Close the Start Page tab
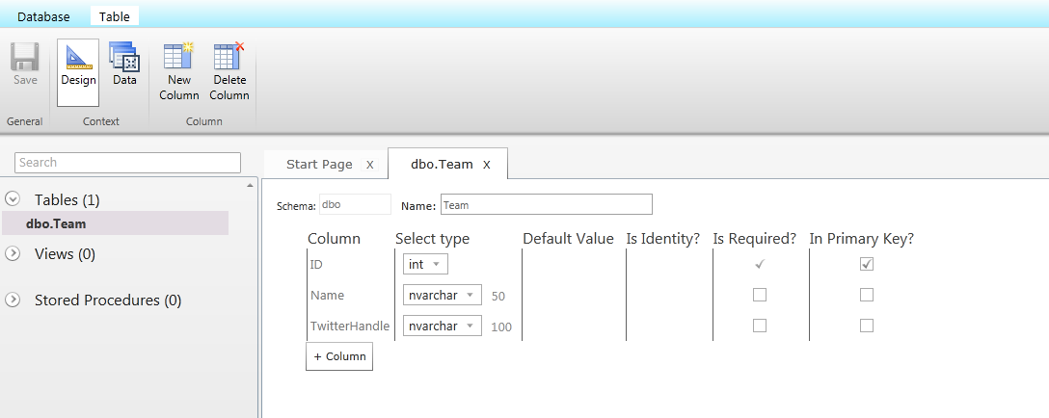The width and height of the screenshot is (1049, 418). pyautogui.click(x=370, y=165)
